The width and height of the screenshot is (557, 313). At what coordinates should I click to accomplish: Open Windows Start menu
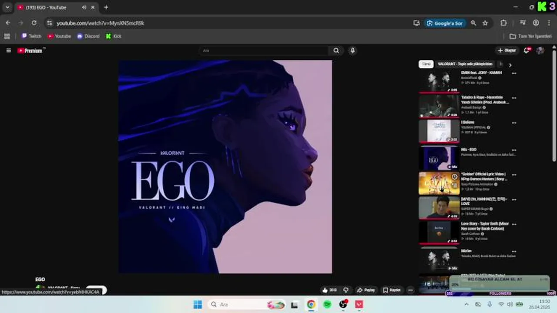point(198,304)
